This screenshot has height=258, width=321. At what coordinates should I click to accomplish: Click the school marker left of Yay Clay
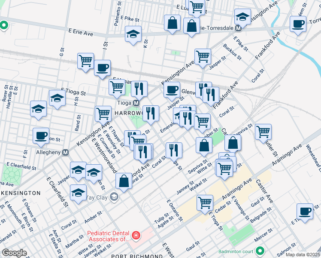(78, 193)
